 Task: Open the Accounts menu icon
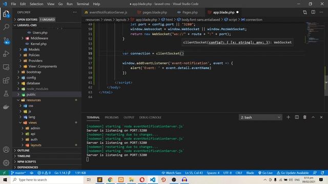pyautogui.click(x=6, y=150)
